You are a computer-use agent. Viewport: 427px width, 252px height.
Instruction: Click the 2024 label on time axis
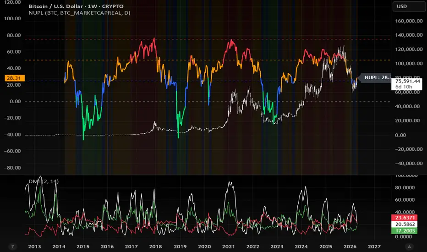301,247
